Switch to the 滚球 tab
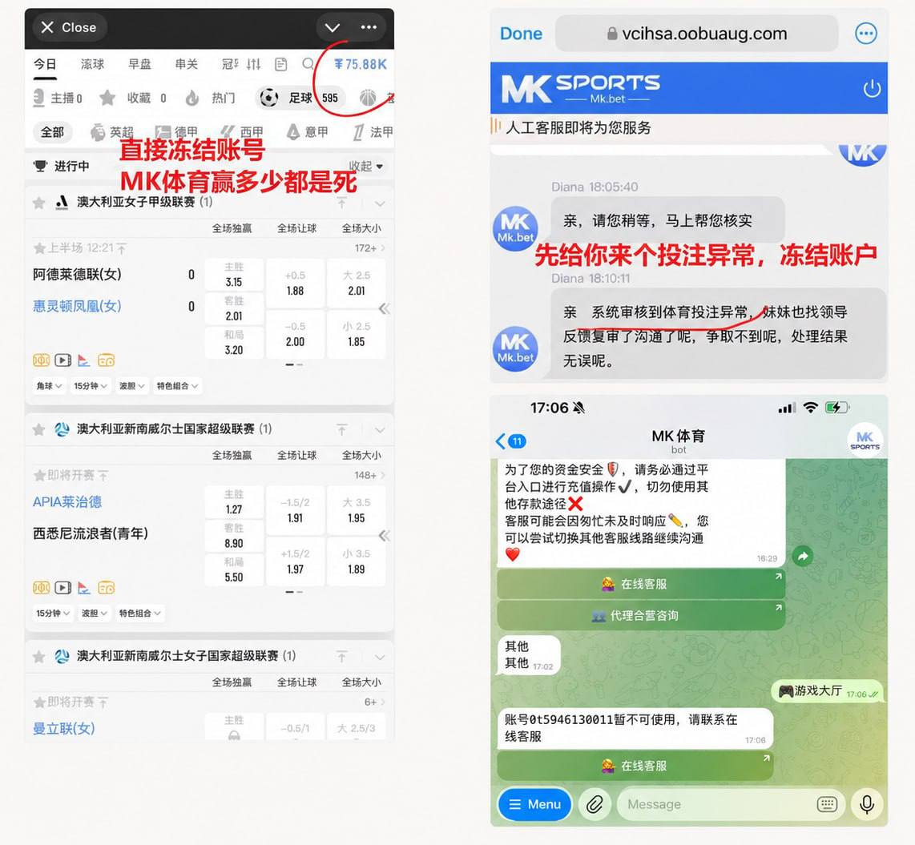Viewport: 915px width, 845px height. point(92,64)
